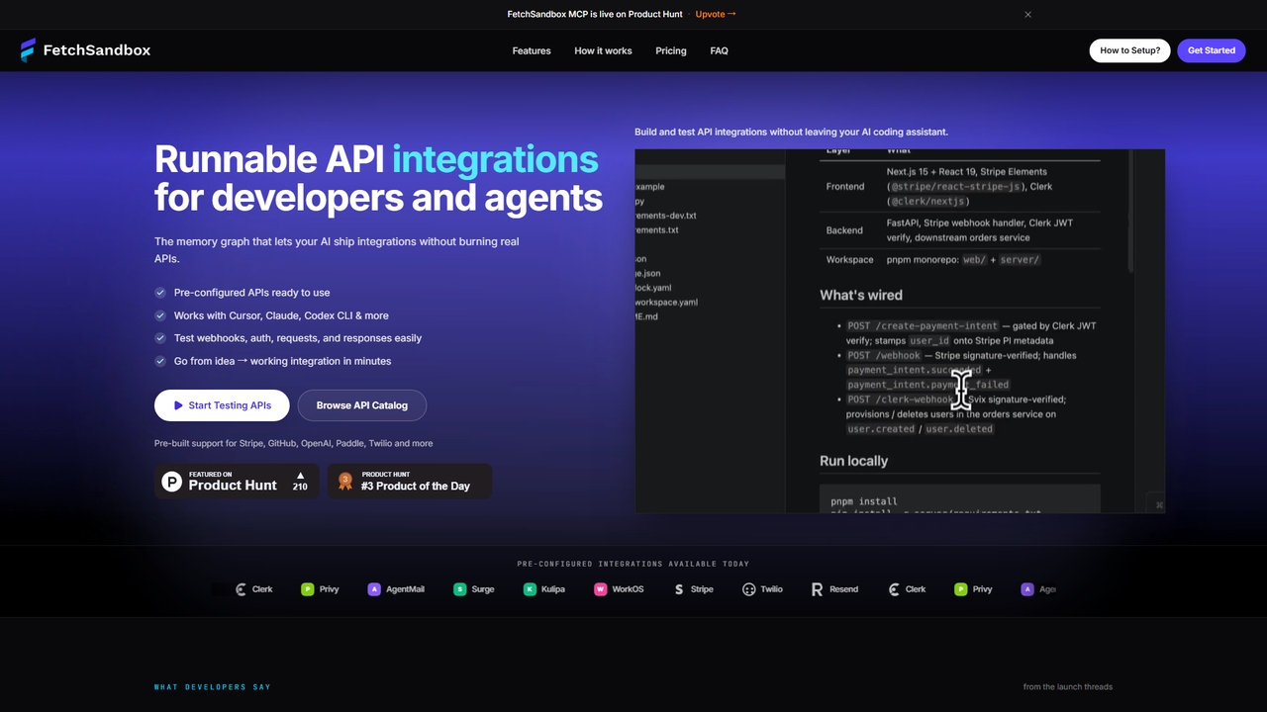Click the WorkOS integration logo
Screen dimensions: 1267x712
click(619, 589)
